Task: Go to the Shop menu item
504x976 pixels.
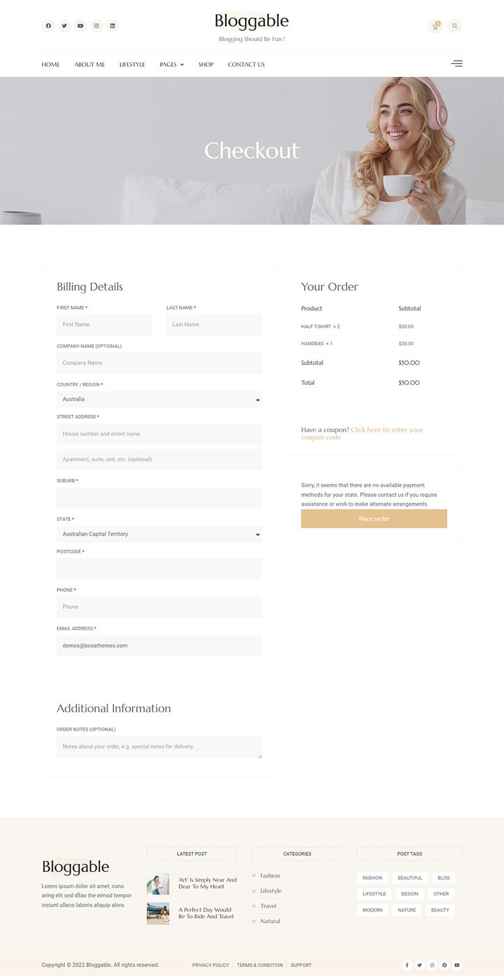Action: 206,64
